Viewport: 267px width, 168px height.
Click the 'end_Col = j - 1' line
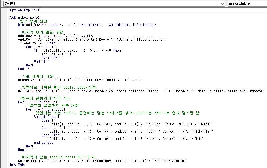click(56, 54)
